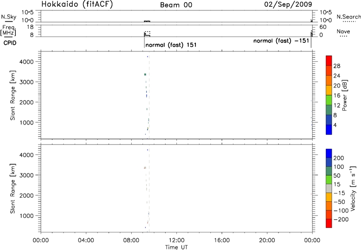This screenshot has width=361, height=250.
Task: Click the '12:00' time axis label
Action: pos(176,241)
